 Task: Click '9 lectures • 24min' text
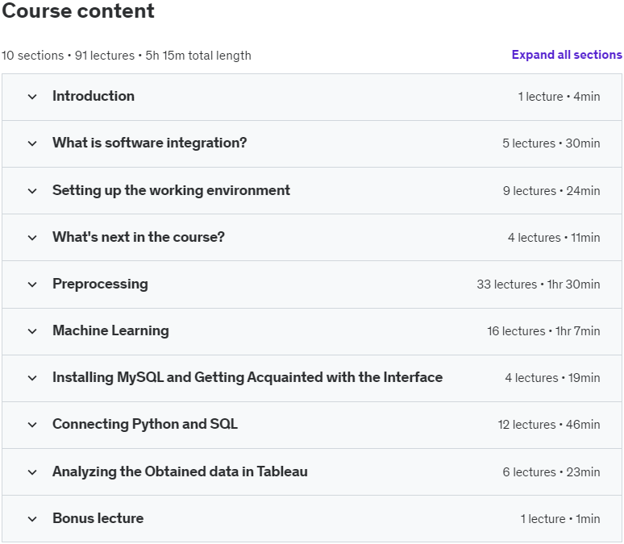click(x=551, y=191)
